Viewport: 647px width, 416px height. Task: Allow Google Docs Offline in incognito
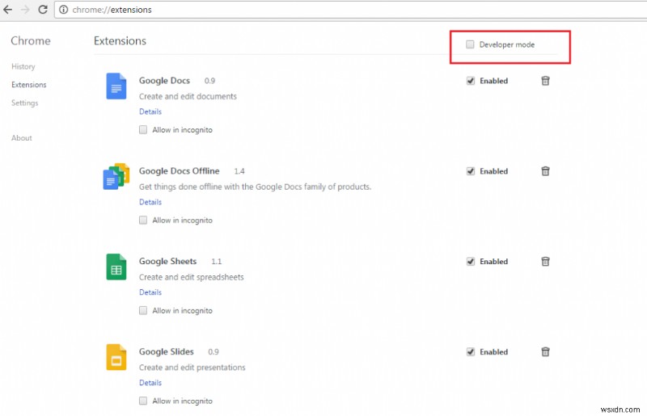click(143, 221)
